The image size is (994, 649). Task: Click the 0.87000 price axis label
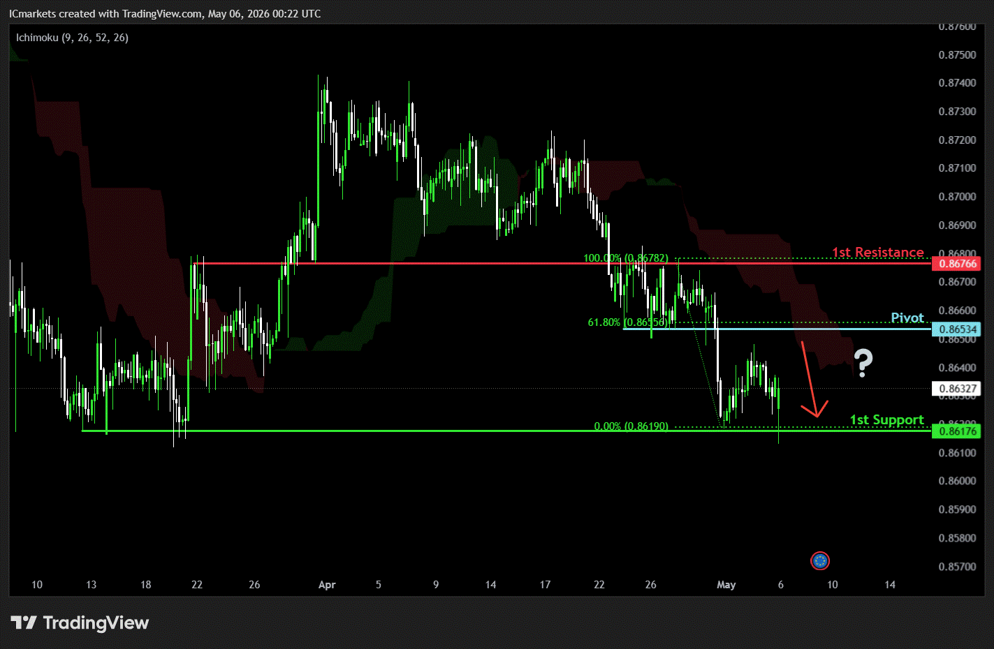coord(957,197)
